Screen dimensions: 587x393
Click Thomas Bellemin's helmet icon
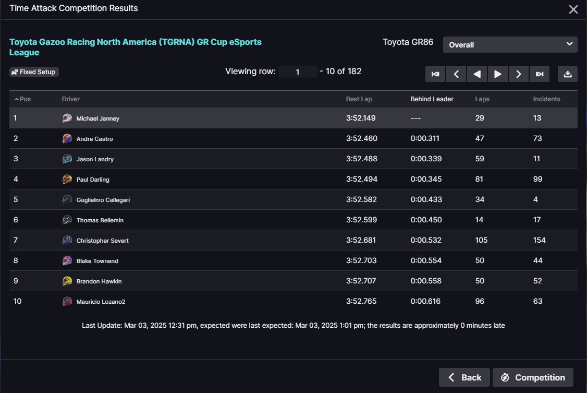pos(67,220)
